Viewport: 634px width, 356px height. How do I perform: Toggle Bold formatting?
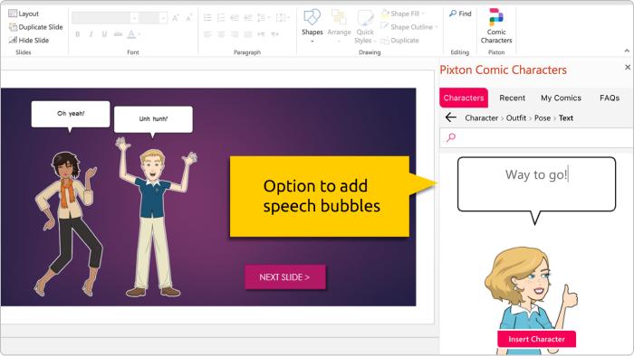coord(78,34)
